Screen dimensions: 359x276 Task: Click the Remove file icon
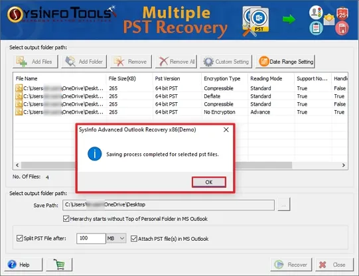pos(119,62)
